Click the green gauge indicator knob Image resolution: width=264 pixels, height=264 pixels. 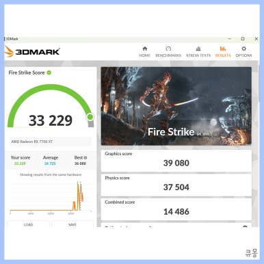click(90, 117)
